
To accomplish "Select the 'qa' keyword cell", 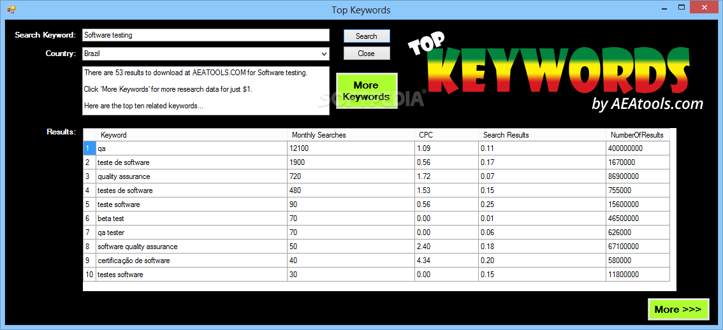I will [x=191, y=148].
